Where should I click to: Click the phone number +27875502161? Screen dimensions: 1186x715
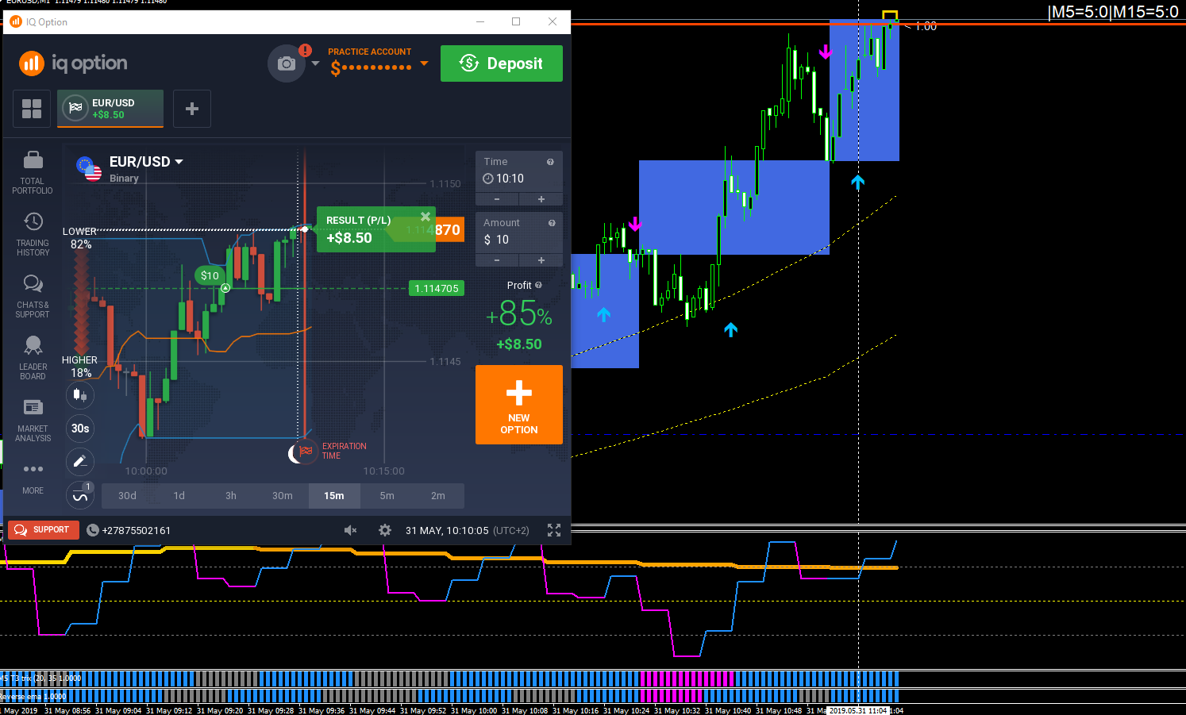pos(137,530)
